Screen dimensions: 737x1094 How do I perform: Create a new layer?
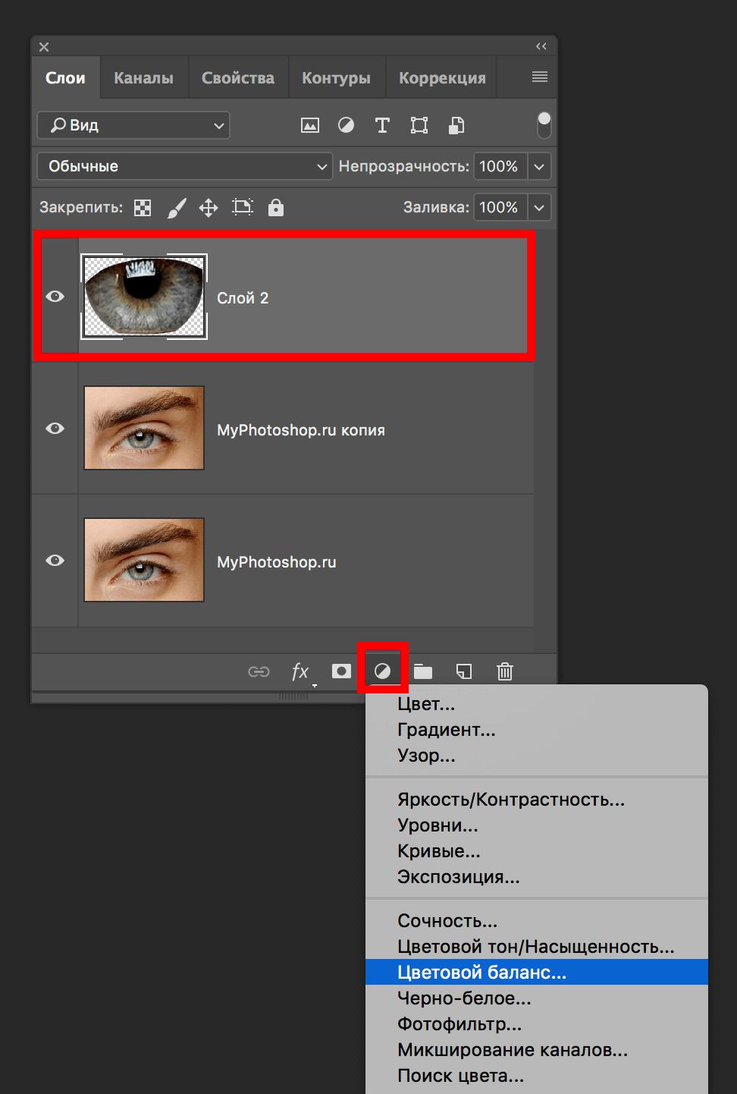click(463, 671)
